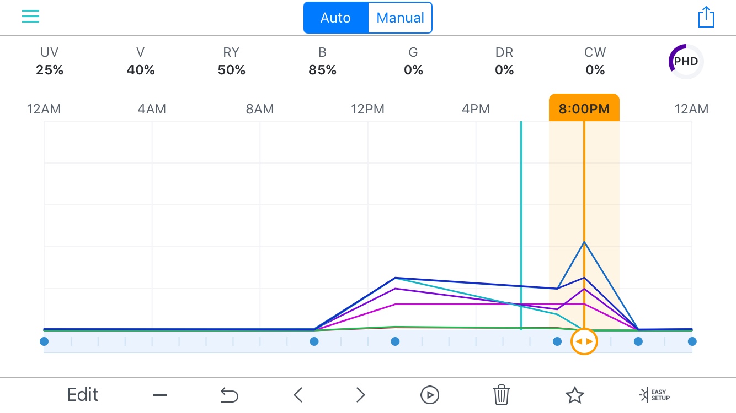Delete with the trash can icon
The height and width of the screenshot is (413, 736).
[501, 395]
